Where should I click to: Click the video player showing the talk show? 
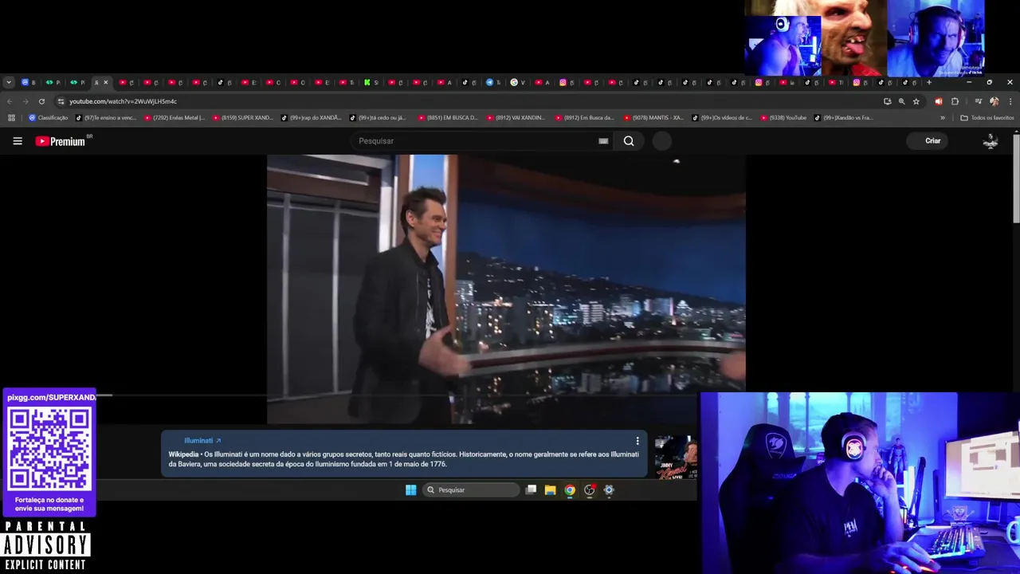click(506, 289)
